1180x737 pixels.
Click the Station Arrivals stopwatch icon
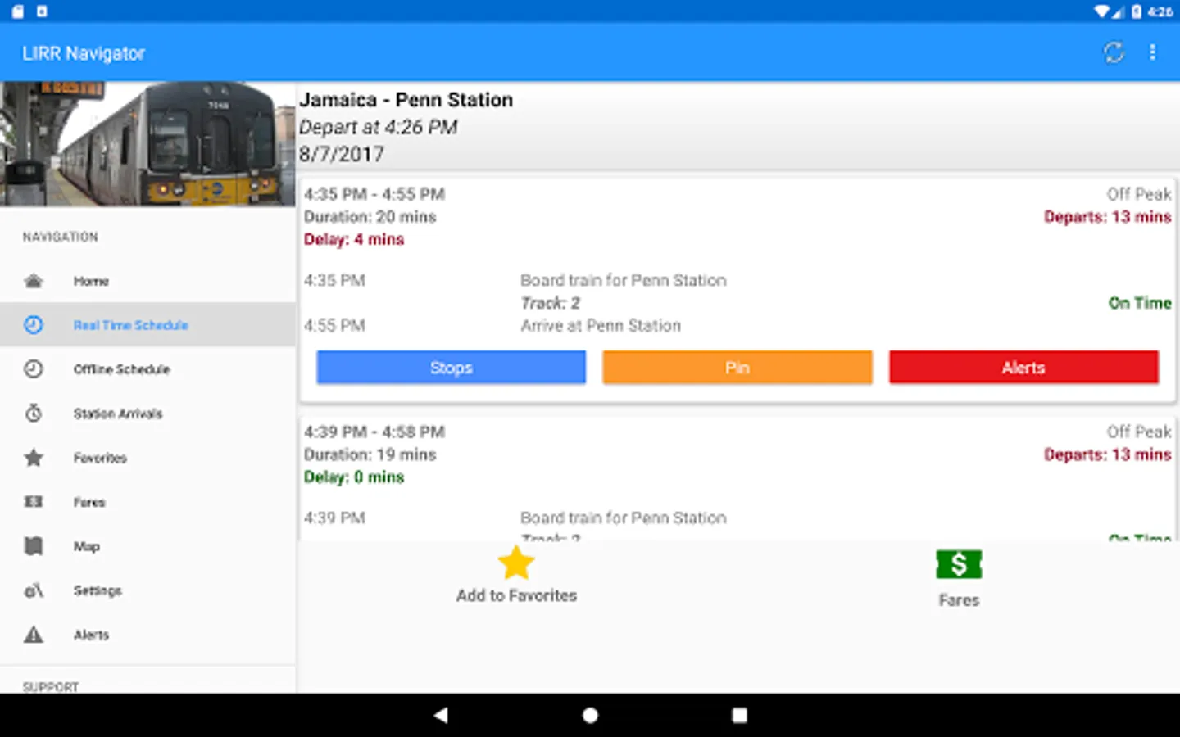coord(34,414)
